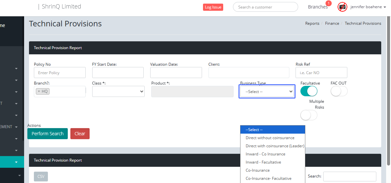The width and height of the screenshot is (391, 183).
Task: Disable the Facultative toggle
Action: pyautogui.click(x=309, y=91)
